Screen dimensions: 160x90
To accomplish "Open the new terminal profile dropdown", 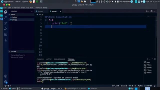I will tap(150, 59).
